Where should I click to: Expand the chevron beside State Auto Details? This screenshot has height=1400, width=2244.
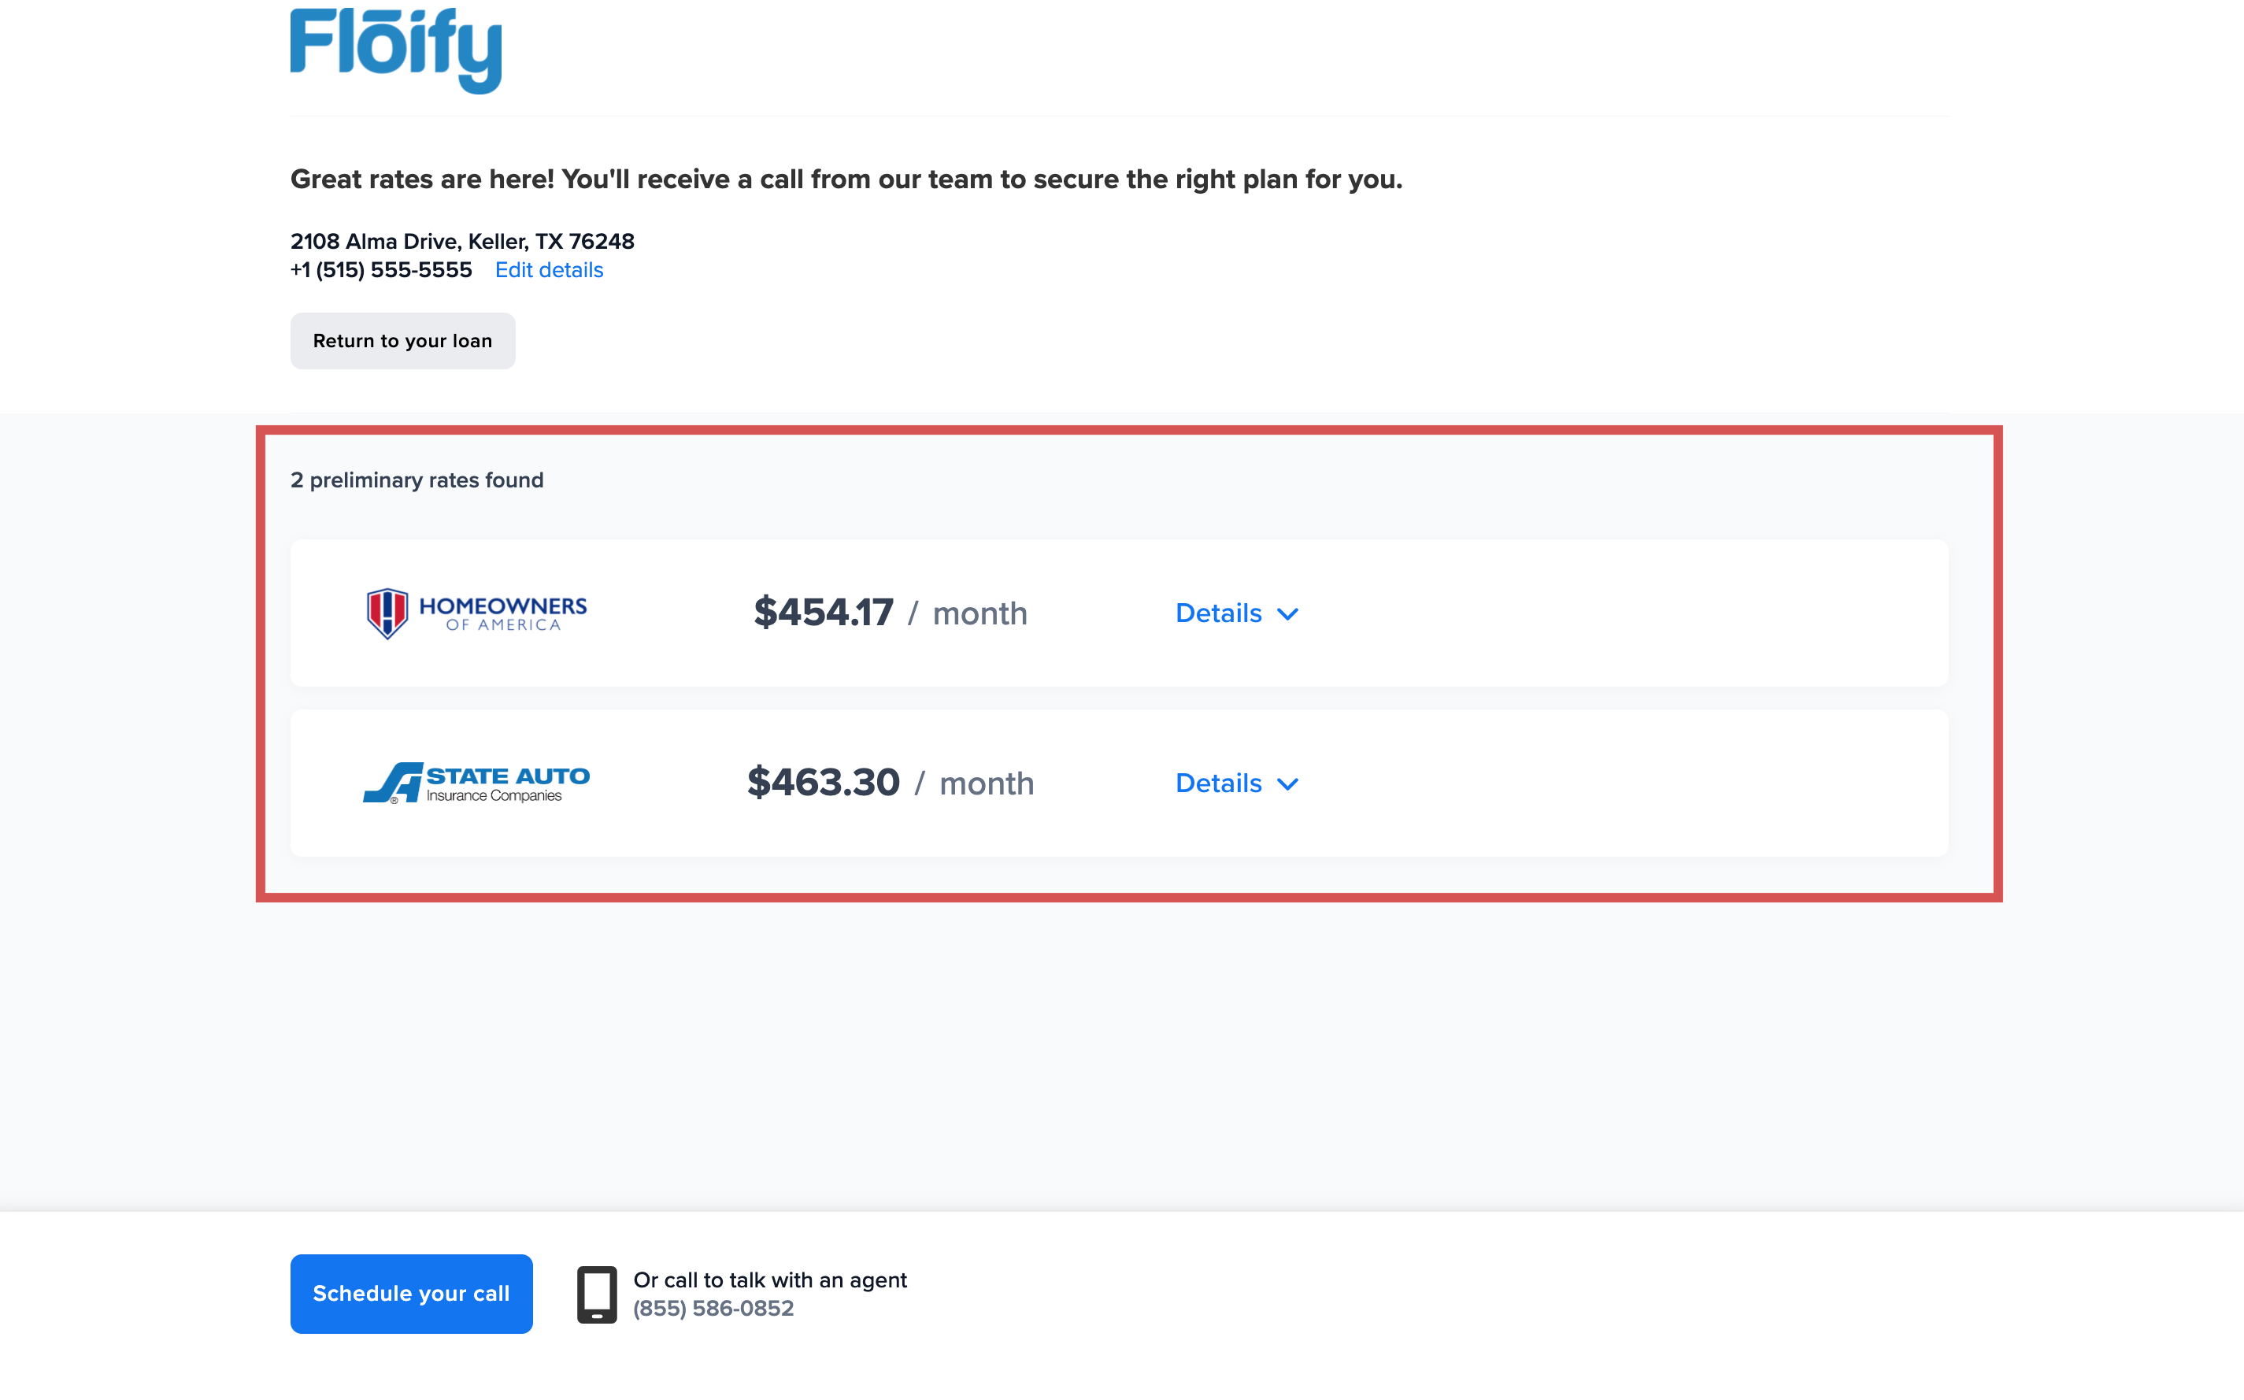coord(1287,784)
